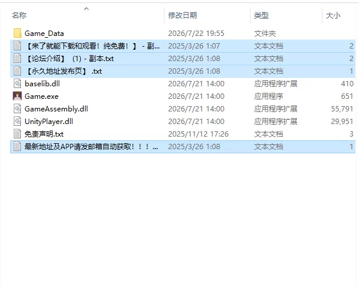Click size value 29,951
Viewport: 359px width, 287px height.
click(x=342, y=122)
